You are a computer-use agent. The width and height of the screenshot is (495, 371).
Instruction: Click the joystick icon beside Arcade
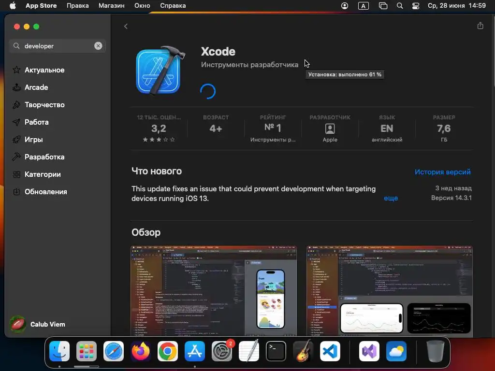click(16, 87)
